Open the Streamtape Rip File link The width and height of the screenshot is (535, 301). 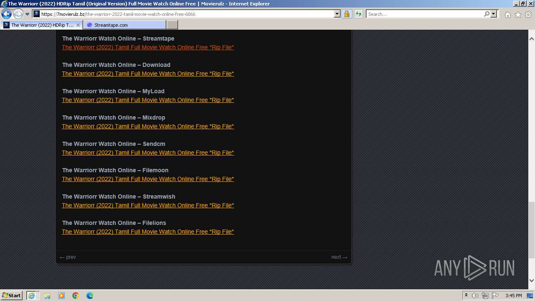point(148,47)
